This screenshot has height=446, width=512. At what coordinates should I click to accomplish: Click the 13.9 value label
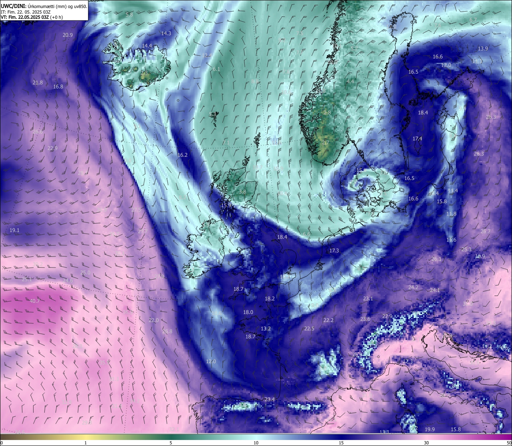[x=483, y=49]
